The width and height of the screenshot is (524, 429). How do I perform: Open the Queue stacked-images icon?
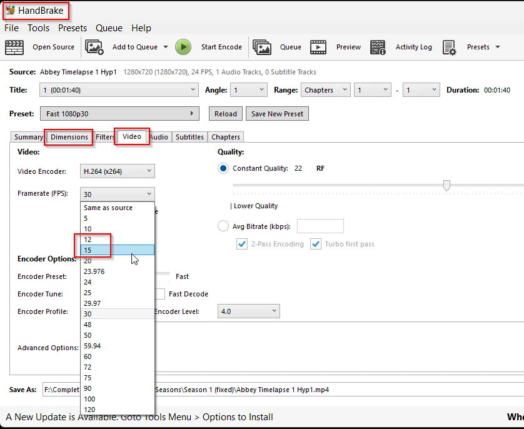point(262,47)
